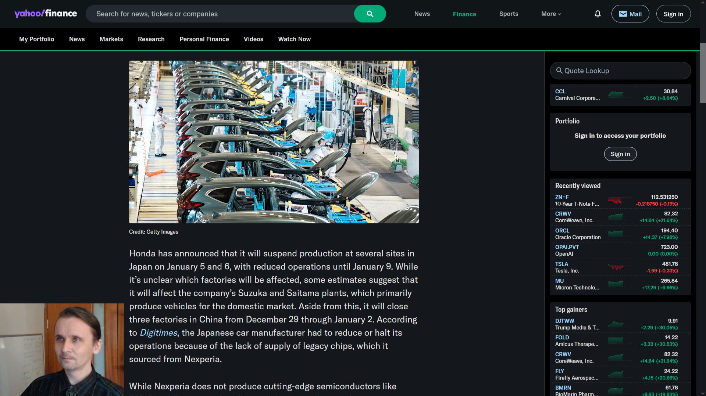The image size is (706, 396).
Task: Click the Quote Lookup field
Action: [620, 71]
